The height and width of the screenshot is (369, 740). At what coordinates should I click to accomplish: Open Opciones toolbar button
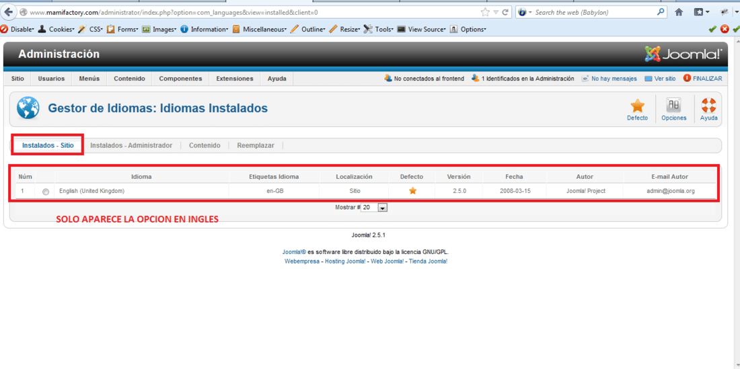pos(673,110)
